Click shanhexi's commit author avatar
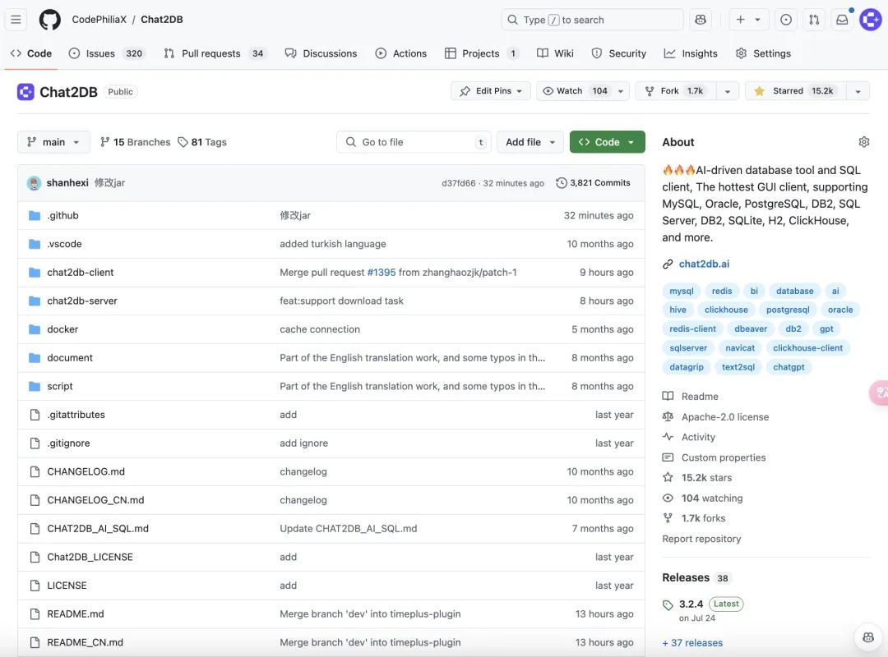The width and height of the screenshot is (888, 657). tap(34, 183)
